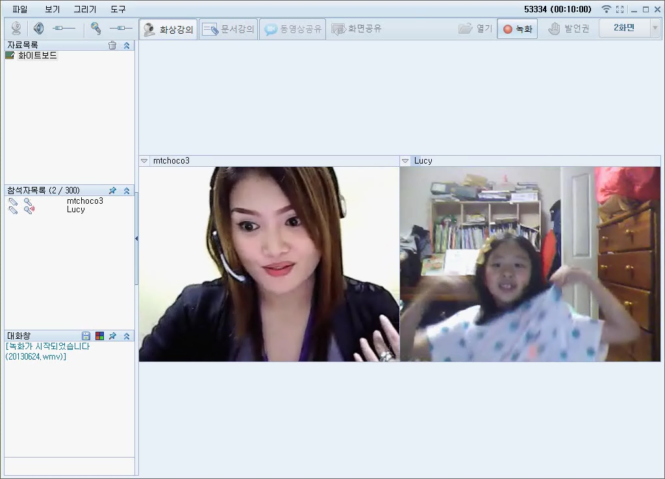The height and width of the screenshot is (479, 665).
Task: Click the room number and timer 53334 (00:10:00)
Action: tap(558, 9)
